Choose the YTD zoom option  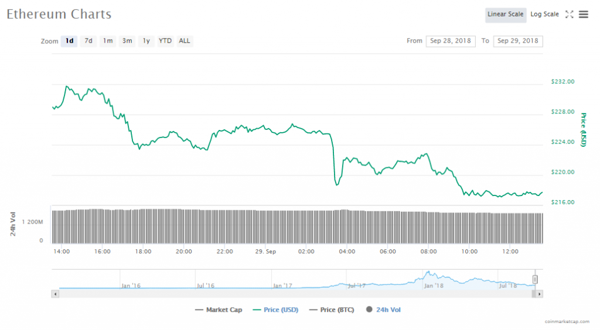point(166,41)
